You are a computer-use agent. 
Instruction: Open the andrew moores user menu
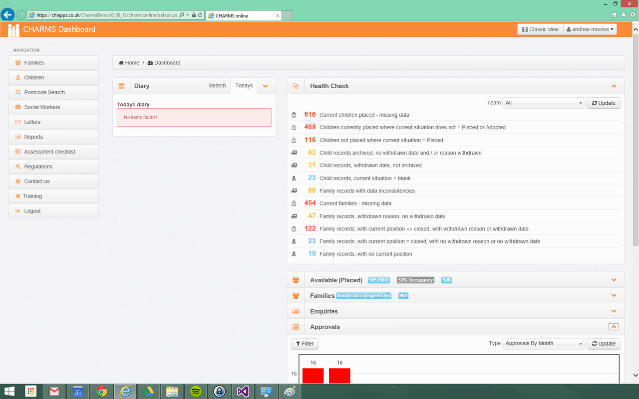tap(590, 29)
